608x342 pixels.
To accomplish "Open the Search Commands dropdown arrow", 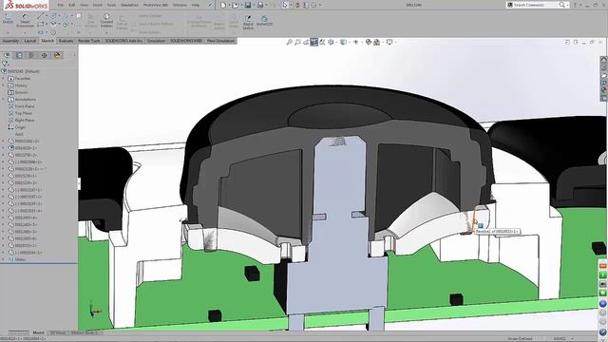I will pos(568,5).
